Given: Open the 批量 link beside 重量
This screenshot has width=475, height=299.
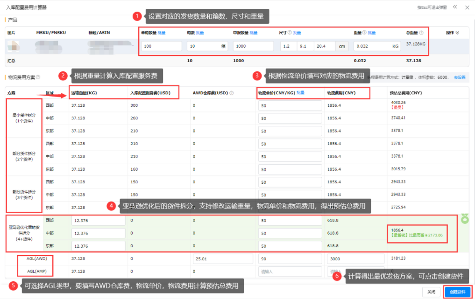Looking at the screenshot, I should coord(372,33).
